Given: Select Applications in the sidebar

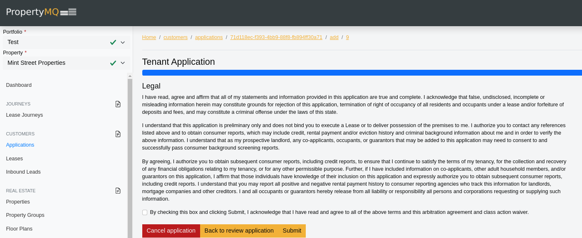Looking at the screenshot, I should (x=20, y=145).
